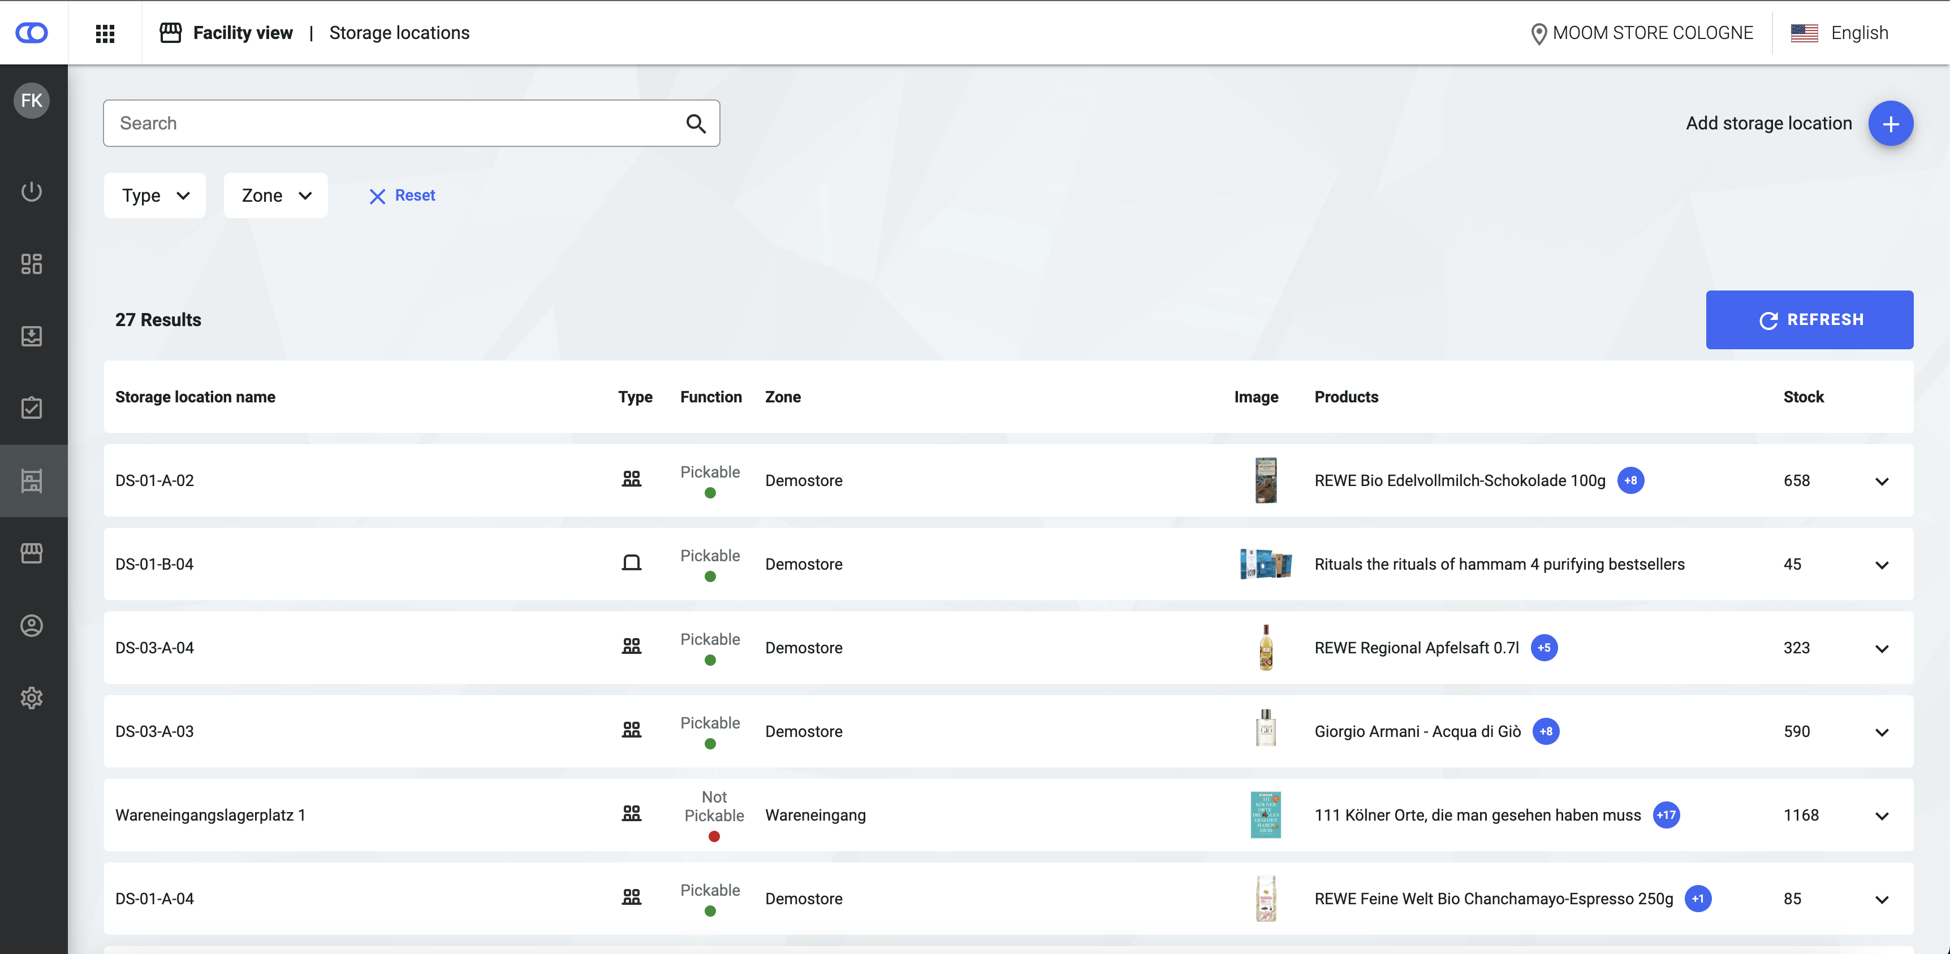Open the Type filter dropdown
Viewport: 1950px width, 954px height.
[155, 196]
